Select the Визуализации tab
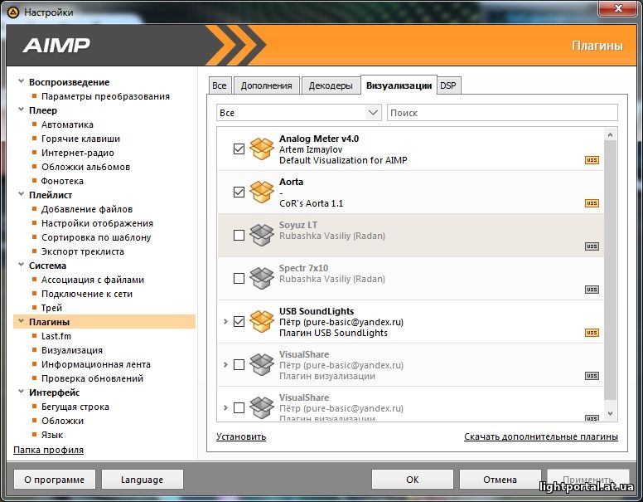Image resolution: width=643 pixels, height=502 pixels. pyautogui.click(x=399, y=85)
